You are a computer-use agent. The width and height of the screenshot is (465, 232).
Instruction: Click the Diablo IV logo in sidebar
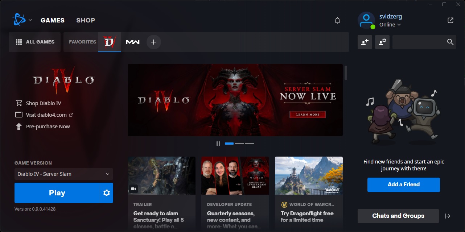click(x=64, y=80)
